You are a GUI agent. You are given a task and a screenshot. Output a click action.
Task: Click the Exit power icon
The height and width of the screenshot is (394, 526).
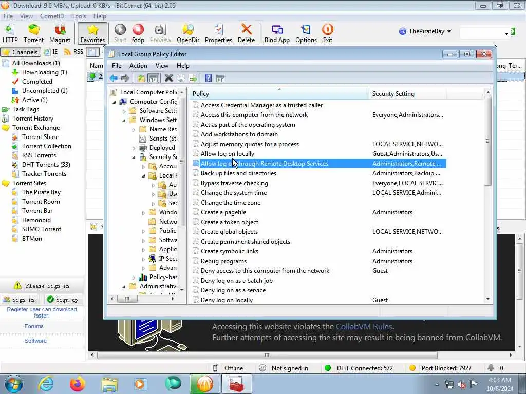point(327,33)
